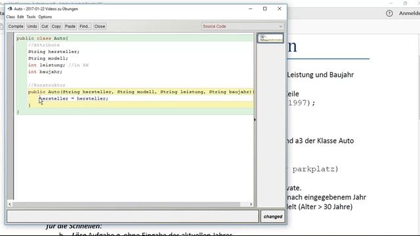The width and height of the screenshot is (420, 236).
Task: Click the help question mark icon in background window
Action: click(389, 13)
